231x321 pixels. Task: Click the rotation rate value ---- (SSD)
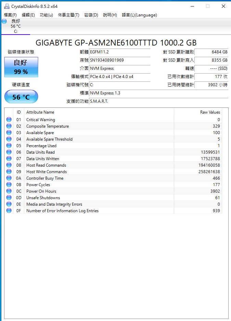(x=211, y=68)
